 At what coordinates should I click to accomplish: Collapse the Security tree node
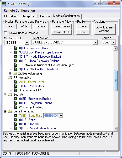point(5,95)
